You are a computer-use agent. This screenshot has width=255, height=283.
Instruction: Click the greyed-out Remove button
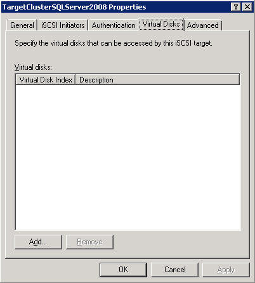tap(89, 242)
